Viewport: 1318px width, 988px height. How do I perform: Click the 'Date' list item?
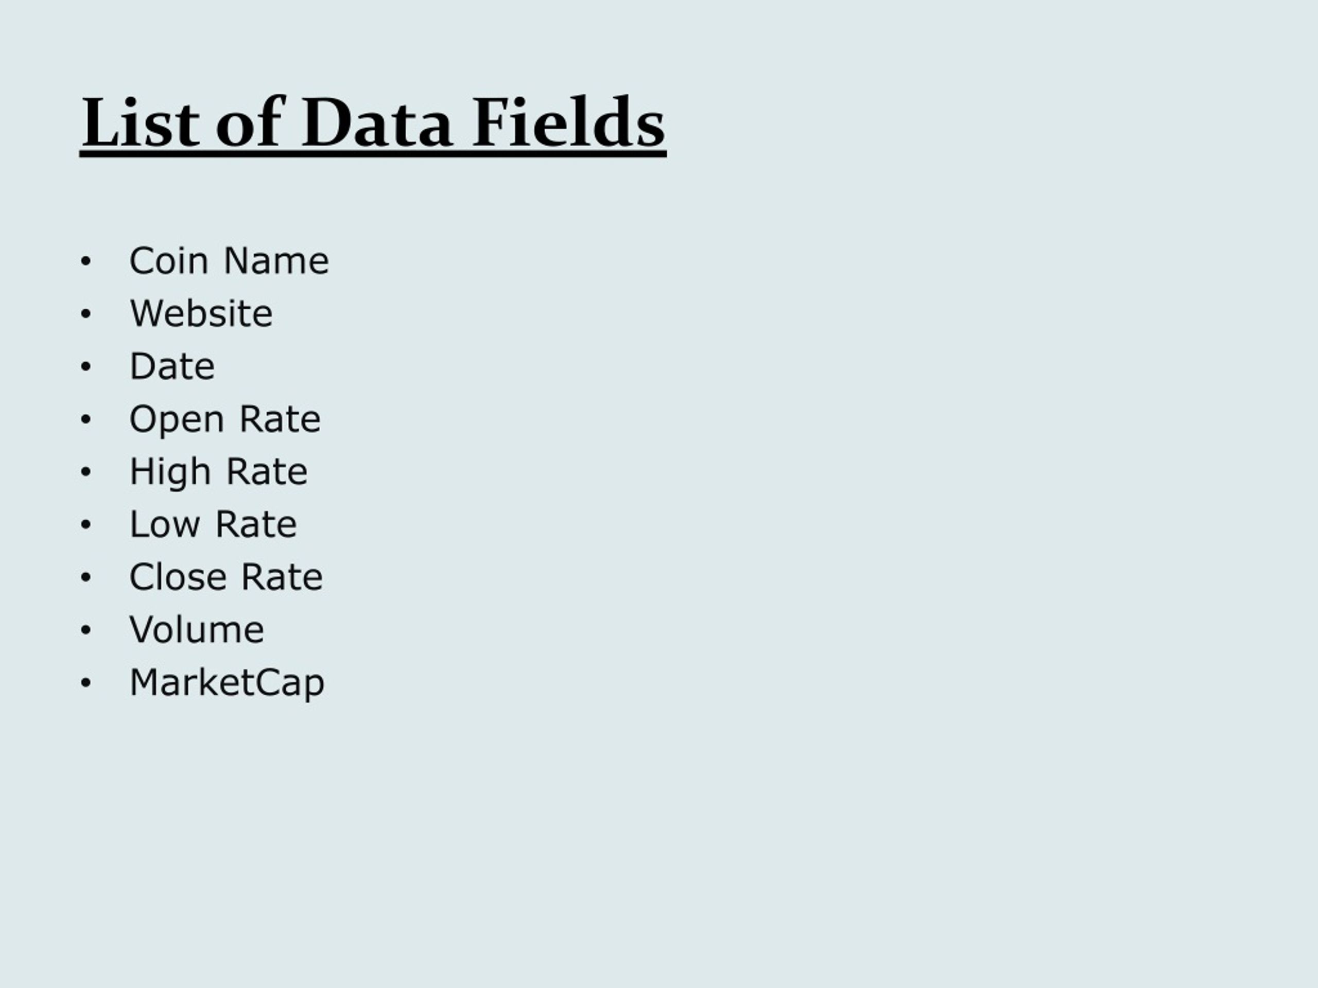[x=172, y=366]
